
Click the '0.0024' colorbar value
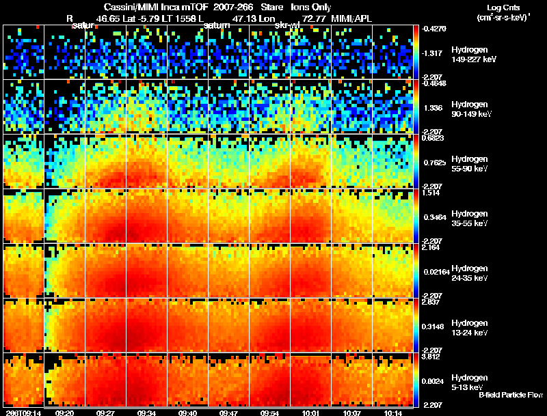pos(433,382)
